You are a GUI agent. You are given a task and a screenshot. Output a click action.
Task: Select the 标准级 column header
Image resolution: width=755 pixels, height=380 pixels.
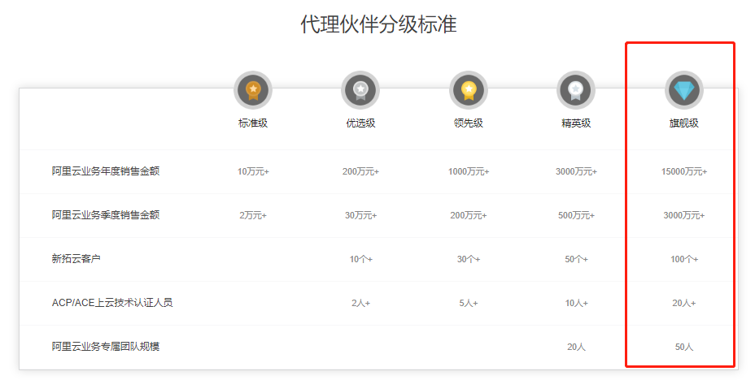[253, 123]
